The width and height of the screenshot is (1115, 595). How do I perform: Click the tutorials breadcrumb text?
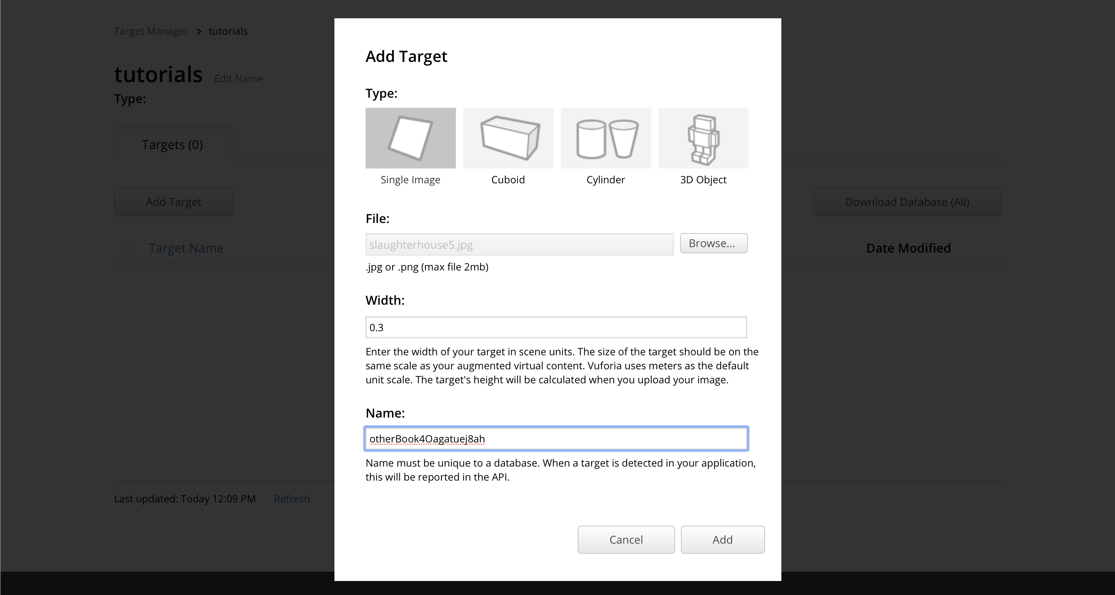point(228,31)
